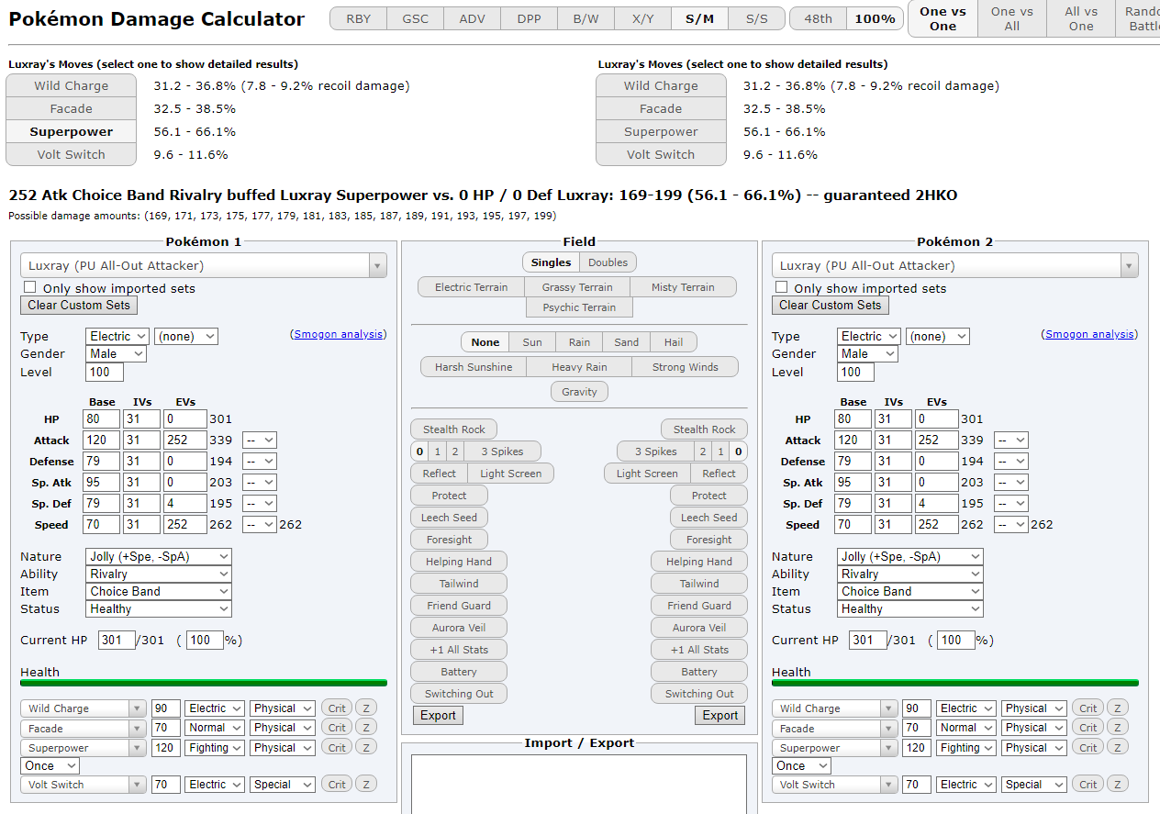Toggle Stealth Rock on Pokémon 1 side
Image resolution: width=1160 pixels, height=814 pixels.
pyautogui.click(x=454, y=429)
